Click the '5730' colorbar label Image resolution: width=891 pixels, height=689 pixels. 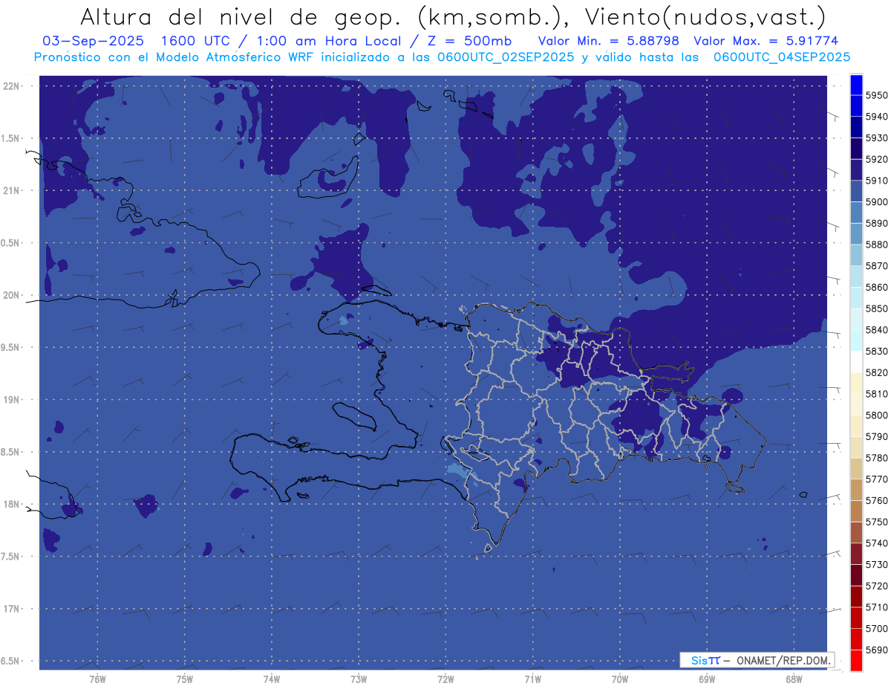coord(878,564)
